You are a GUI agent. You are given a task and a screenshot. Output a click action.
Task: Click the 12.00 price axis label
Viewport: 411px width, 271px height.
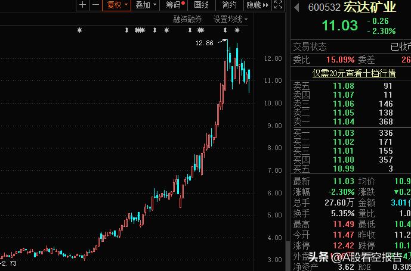click(x=273, y=58)
